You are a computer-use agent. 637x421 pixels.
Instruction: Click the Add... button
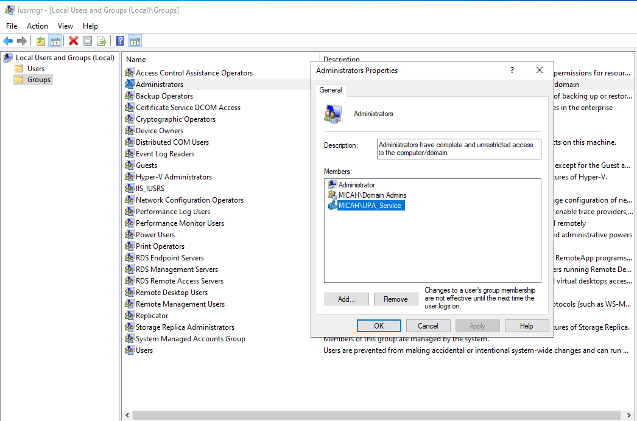347,299
